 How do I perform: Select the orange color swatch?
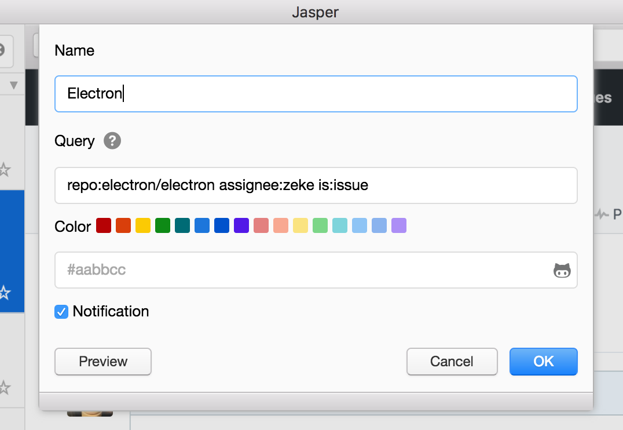(123, 225)
